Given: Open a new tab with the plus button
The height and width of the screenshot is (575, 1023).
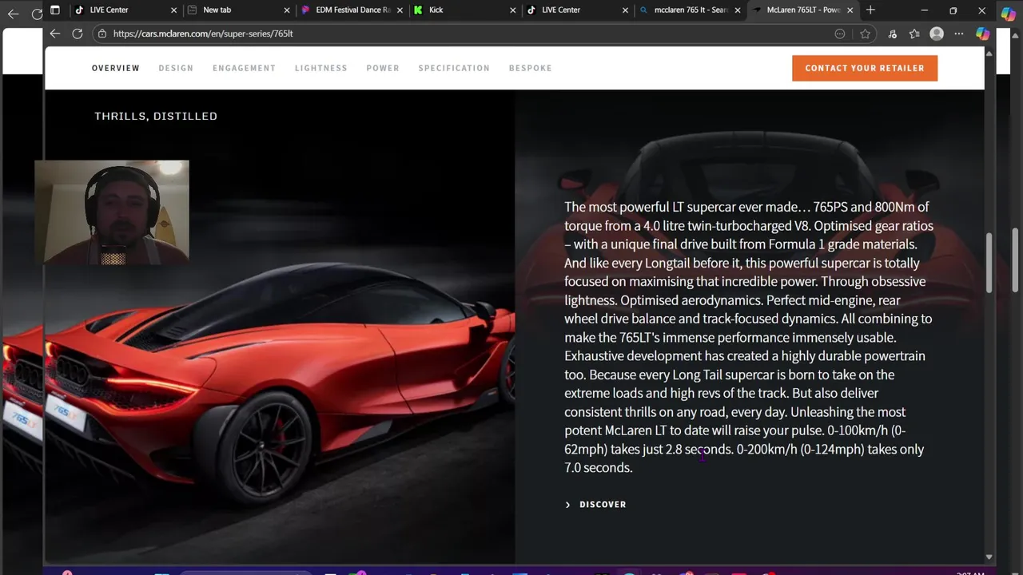Looking at the screenshot, I should (870, 10).
